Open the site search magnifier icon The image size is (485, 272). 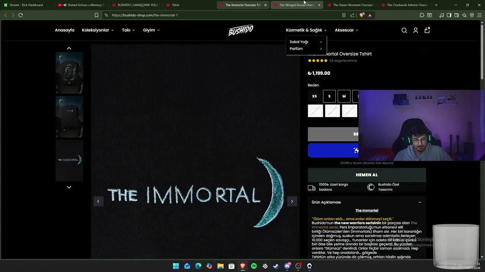[x=404, y=30]
